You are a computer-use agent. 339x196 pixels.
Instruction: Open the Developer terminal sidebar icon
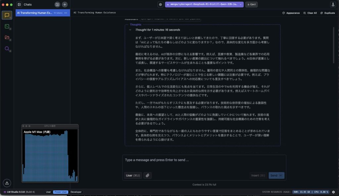[x=7, y=26]
